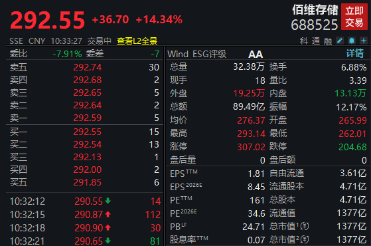Click the 振幅 value 12.17%
This screenshot has width=371, height=246.
pyautogui.click(x=351, y=107)
